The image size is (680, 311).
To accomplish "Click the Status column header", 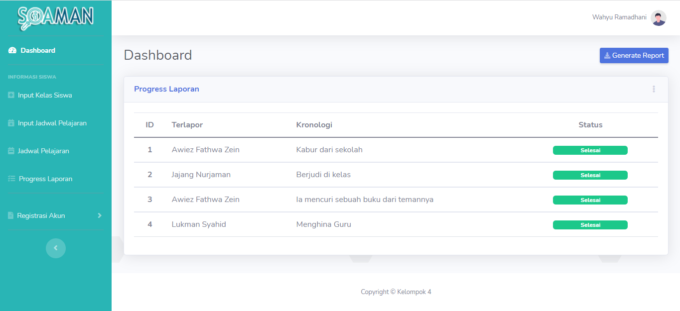I will pyautogui.click(x=590, y=125).
